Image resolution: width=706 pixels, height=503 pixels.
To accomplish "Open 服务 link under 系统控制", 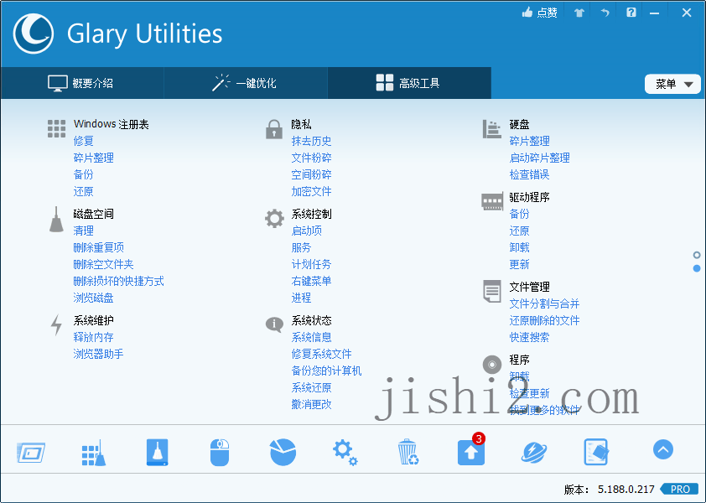I will 301,247.
